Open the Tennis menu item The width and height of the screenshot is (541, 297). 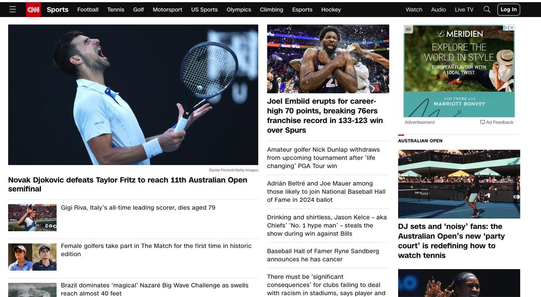point(116,9)
